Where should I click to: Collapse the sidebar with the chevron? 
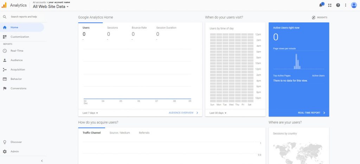42,161
